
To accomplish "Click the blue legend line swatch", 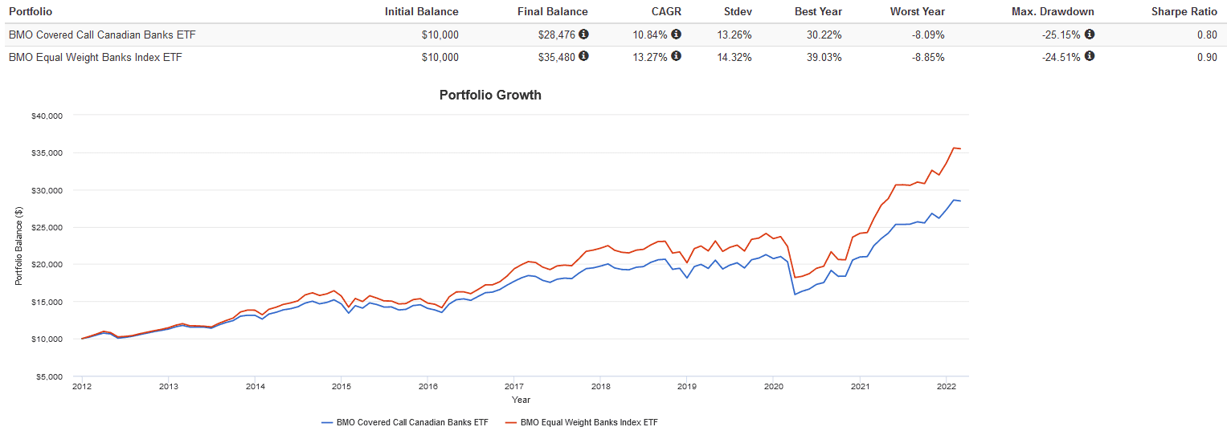I will click(327, 421).
